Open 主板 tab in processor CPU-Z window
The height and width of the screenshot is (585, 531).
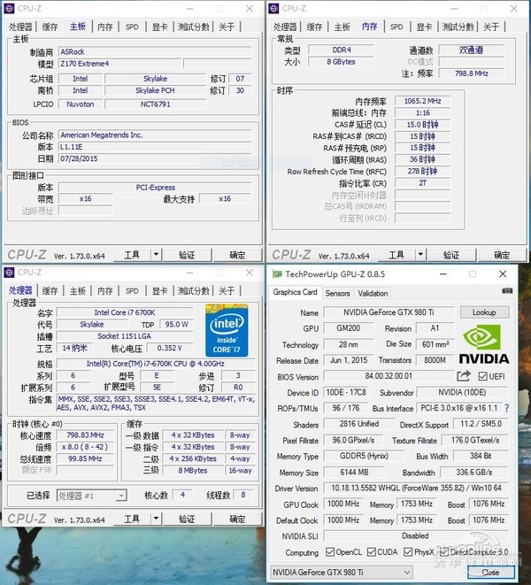point(78,291)
